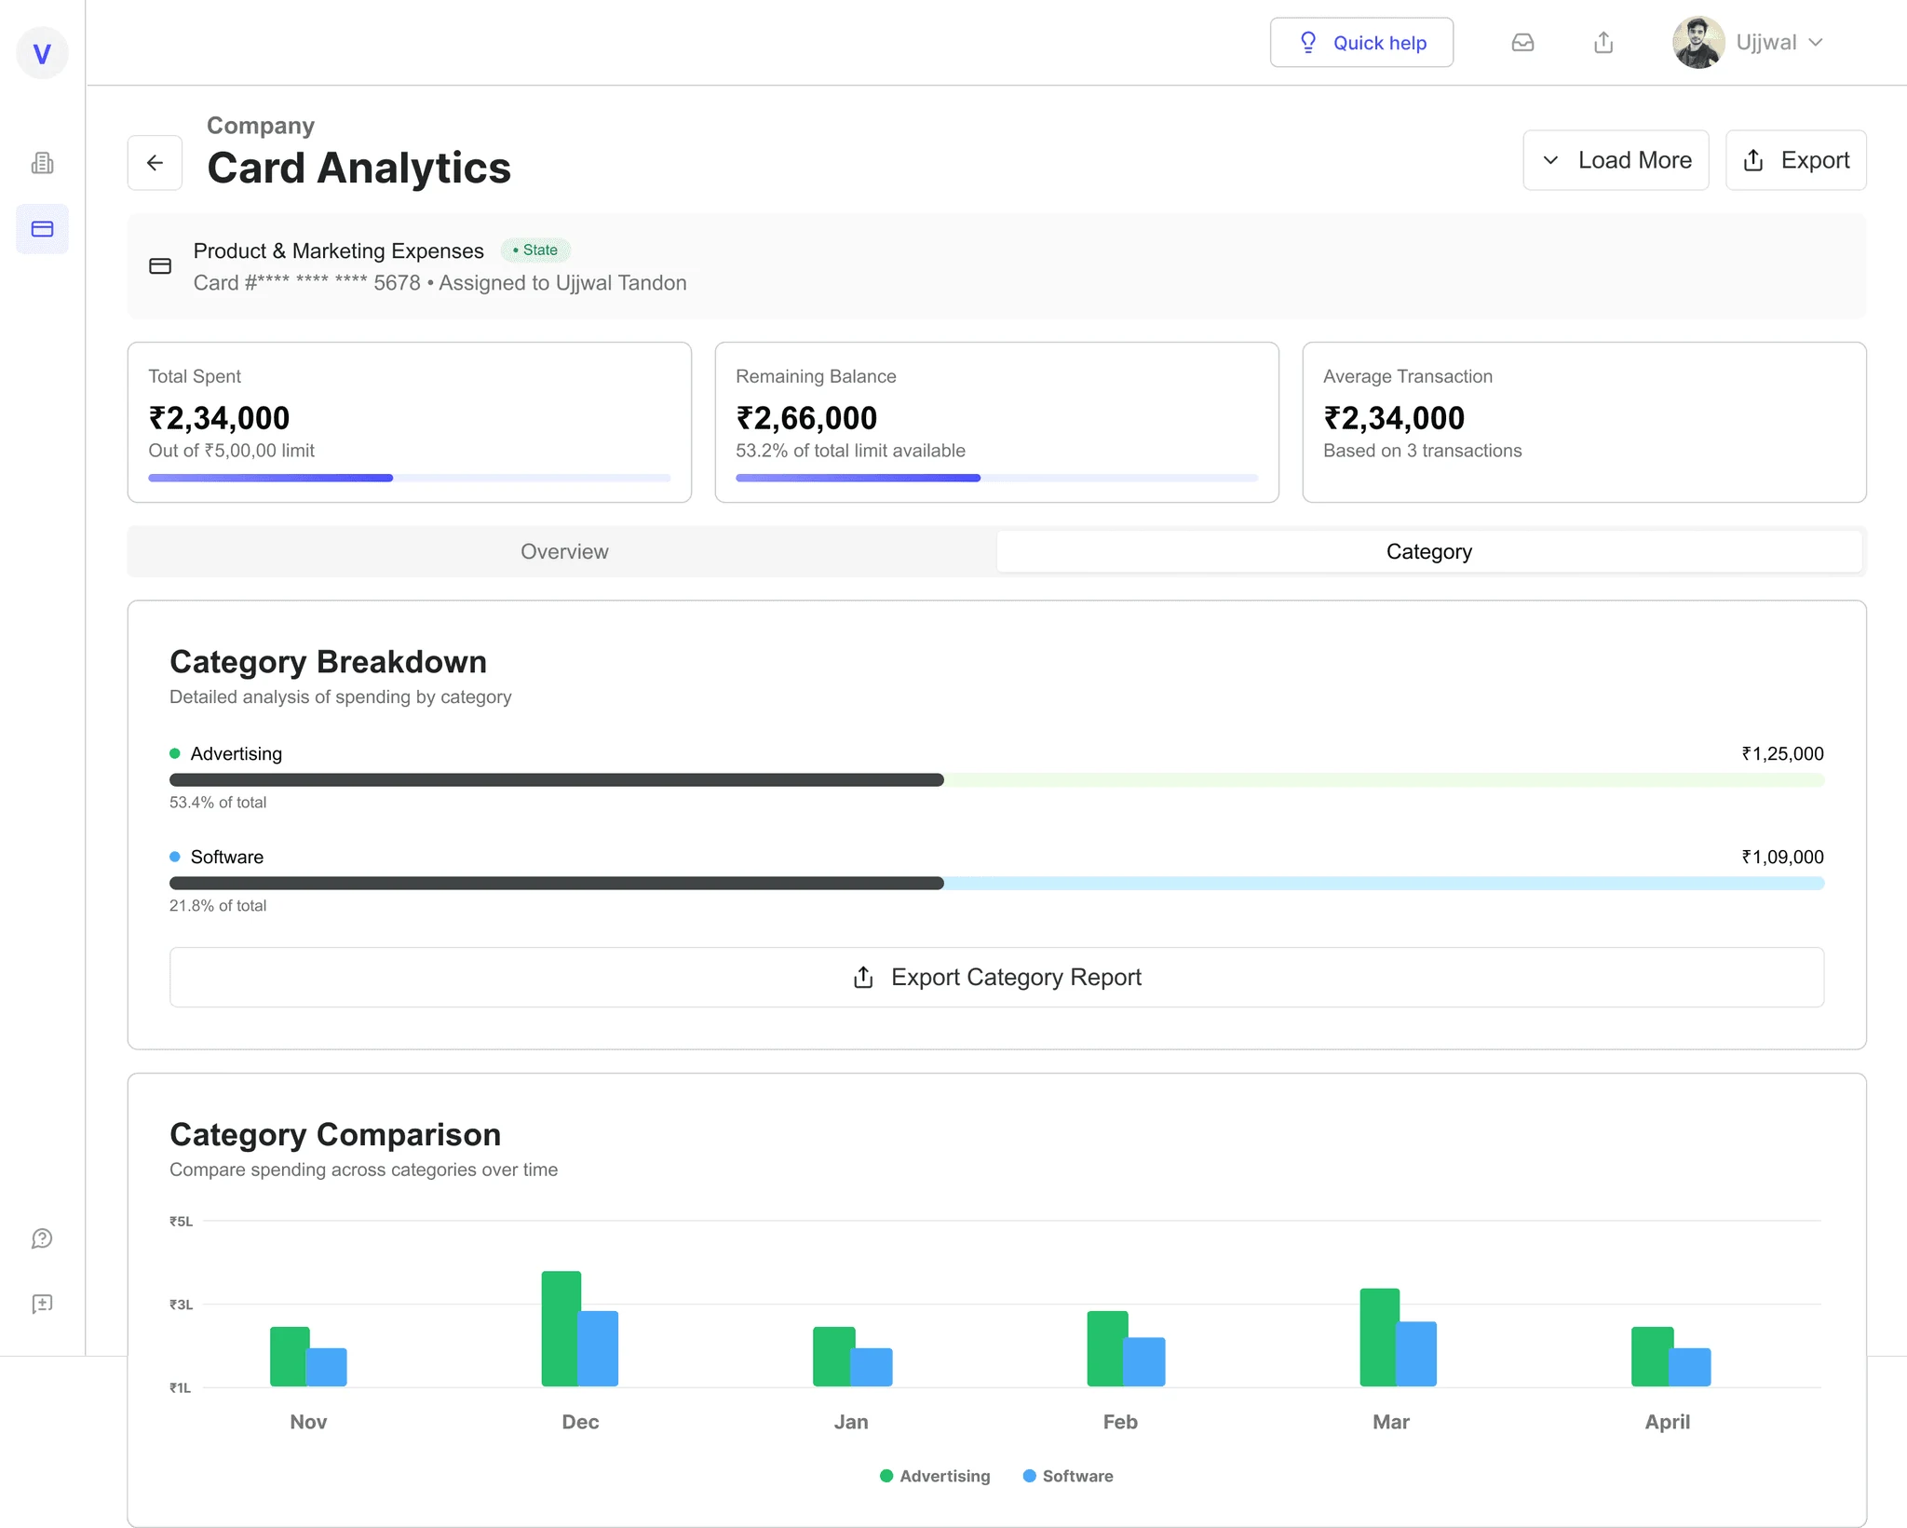Image resolution: width=1907 pixels, height=1528 pixels.
Task: Click the '53.4% of total' text
Action: pyautogui.click(x=218, y=803)
